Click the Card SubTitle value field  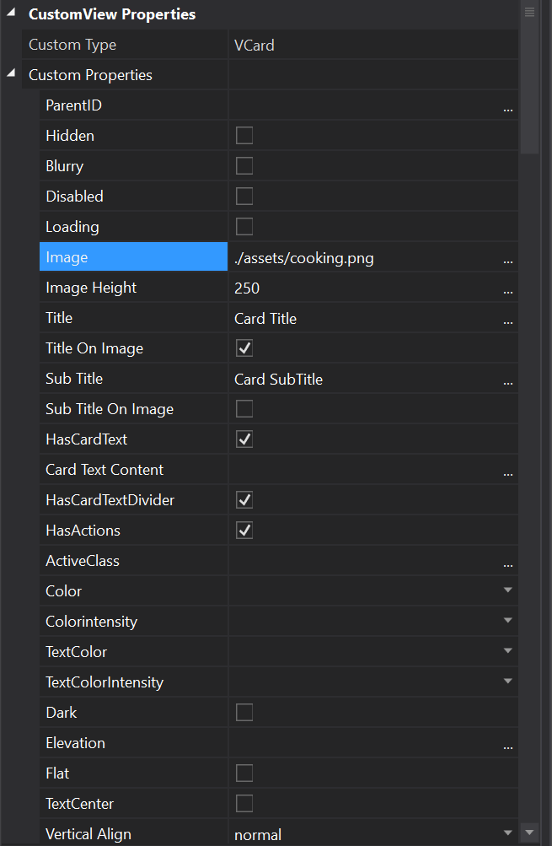point(362,380)
